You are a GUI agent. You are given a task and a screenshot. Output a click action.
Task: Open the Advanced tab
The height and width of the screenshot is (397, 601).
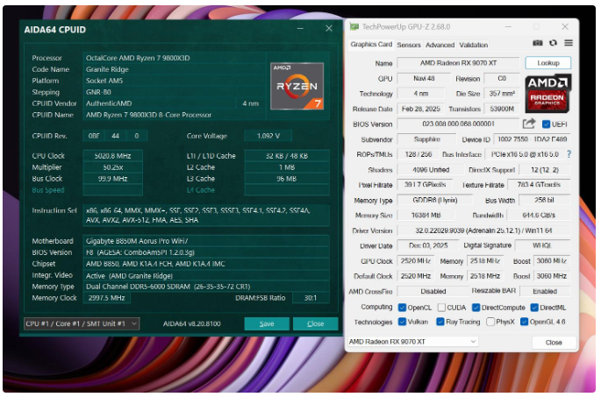[x=440, y=45]
